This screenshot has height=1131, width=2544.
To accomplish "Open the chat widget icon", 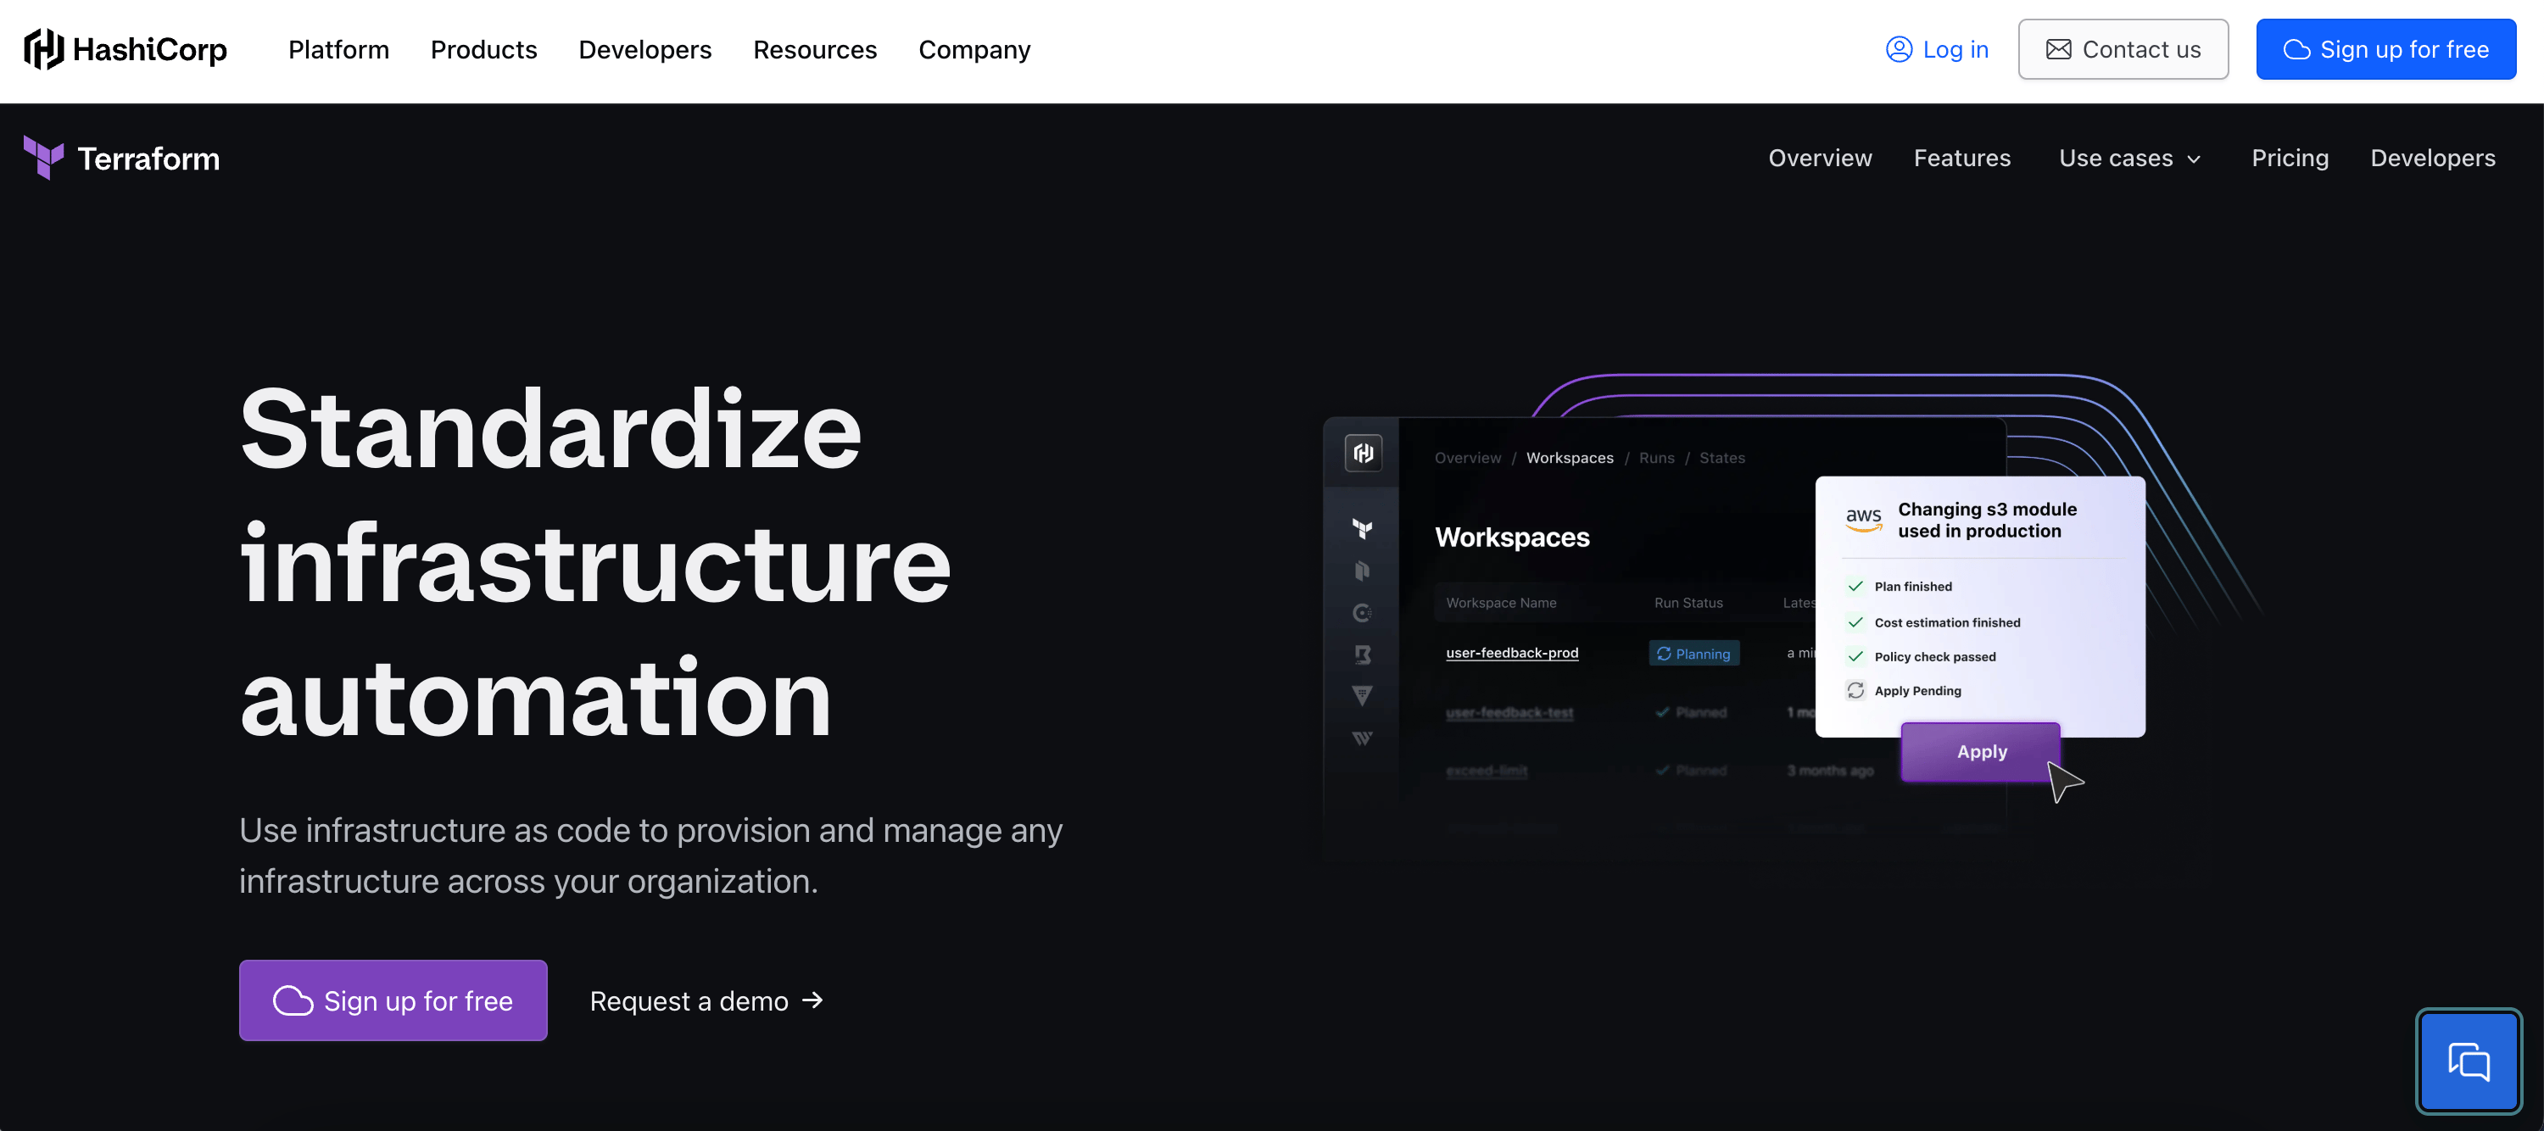I will (x=2468, y=1061).
